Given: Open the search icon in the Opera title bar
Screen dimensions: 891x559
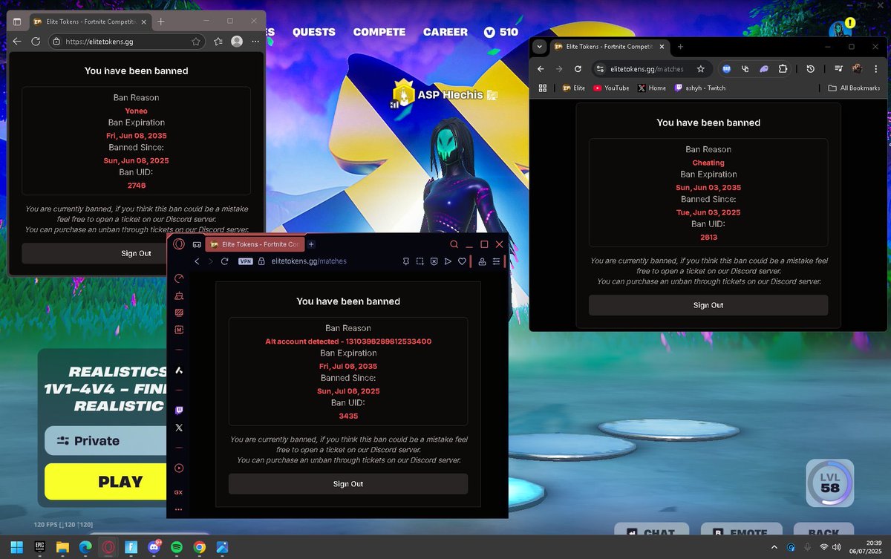Looking at the screenshot, I should pyautogui.click(x=454, y=244).
